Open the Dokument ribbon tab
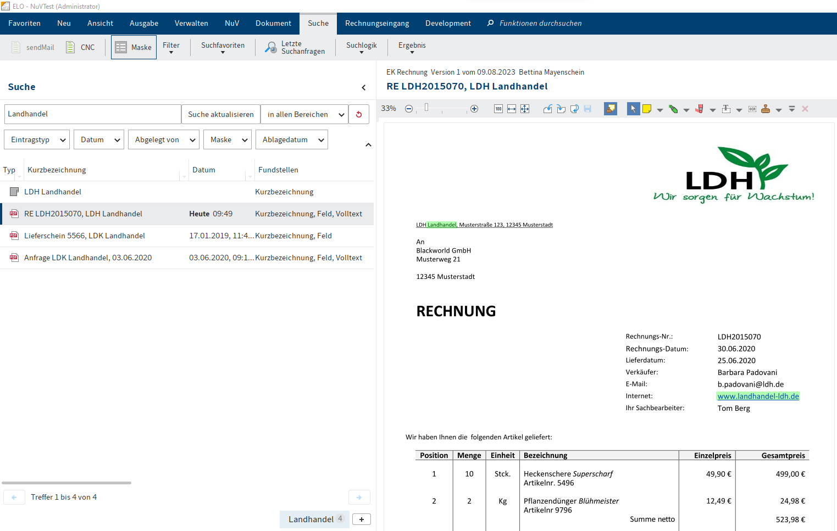The height and width of the screenshot is (531, 837). [x=273, y=23]
